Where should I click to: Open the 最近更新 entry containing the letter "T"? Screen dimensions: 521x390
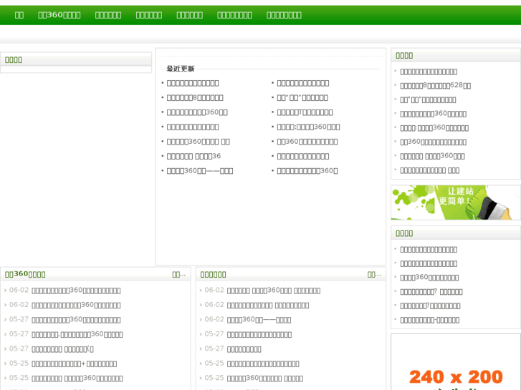click(x=305, y=112)
